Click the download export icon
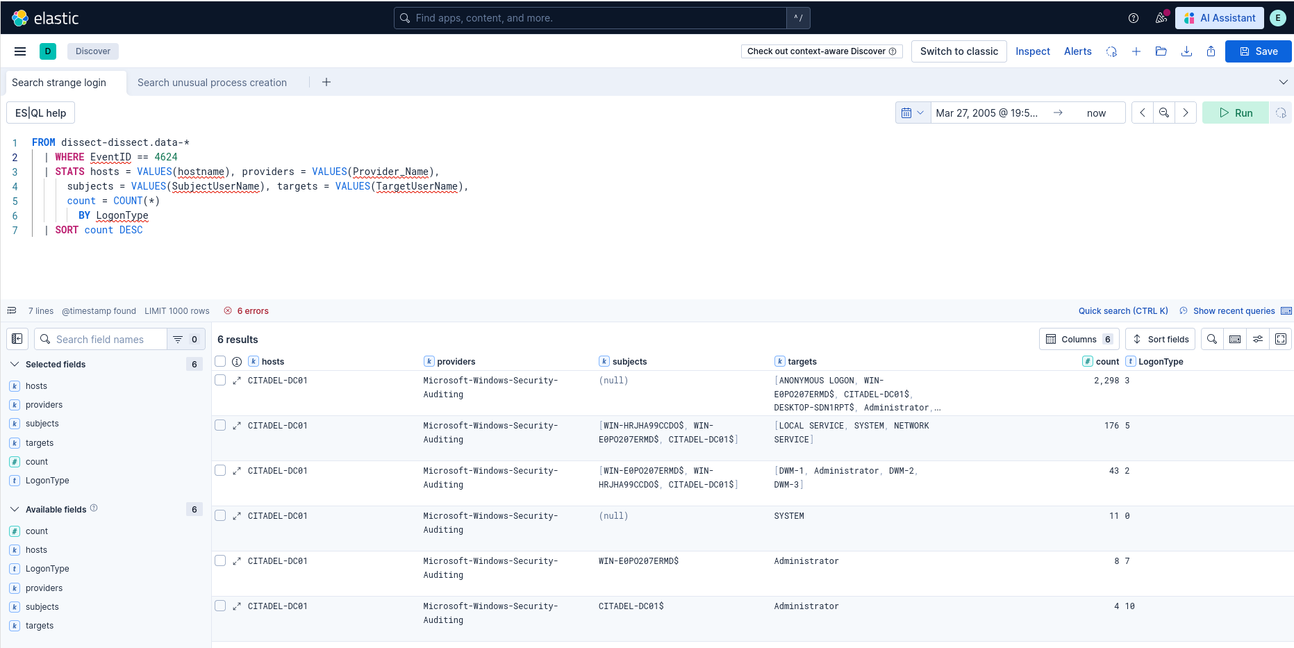Viewport: 1294px width, 648px height. (1186, 51)
